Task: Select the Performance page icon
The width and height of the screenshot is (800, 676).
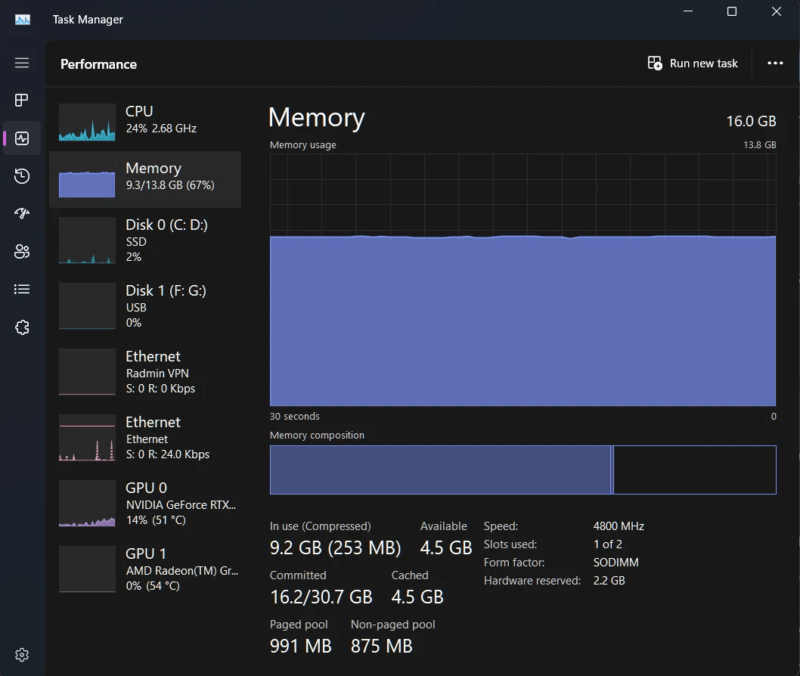Action: pyautogui.click(x=22, y=138)
